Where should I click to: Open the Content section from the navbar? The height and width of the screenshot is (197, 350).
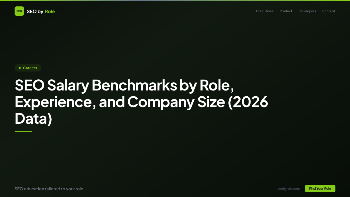tap(328, 11)
